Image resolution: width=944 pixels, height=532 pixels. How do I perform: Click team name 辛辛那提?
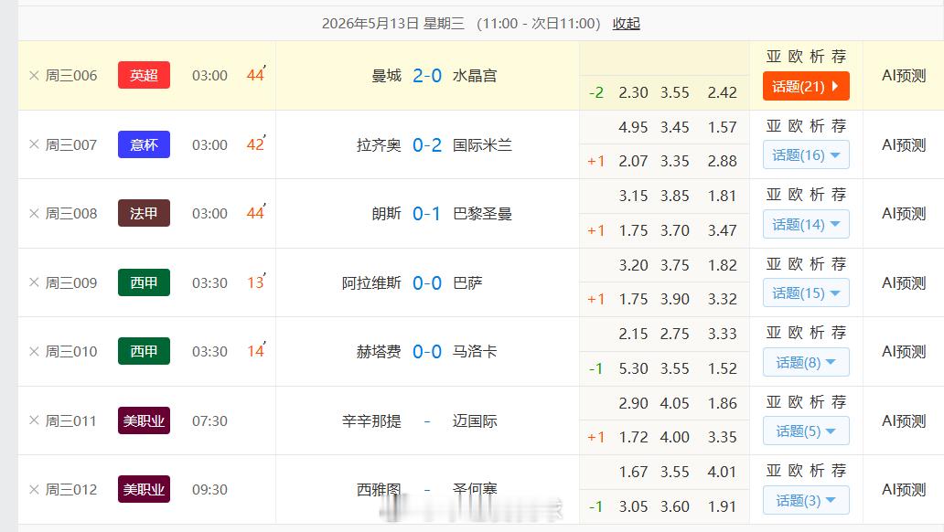coord(371,420)
